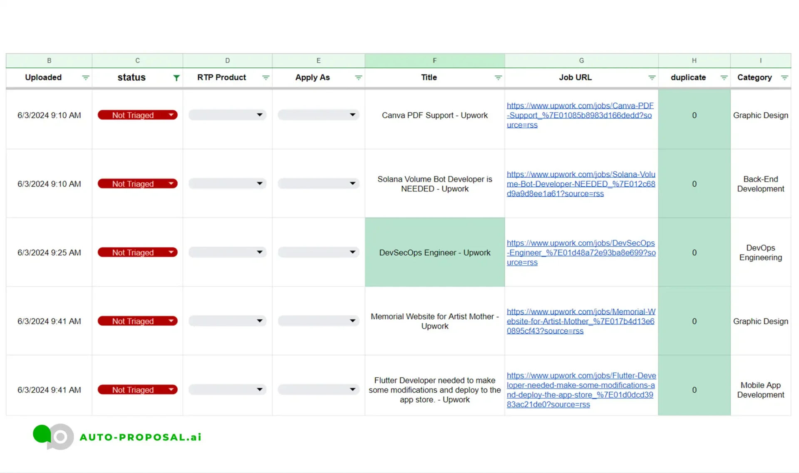Click the green duplicate cell in Solana row
This screenshot has height=473, width=799.
pyautogui.click(x=694, y=184)
